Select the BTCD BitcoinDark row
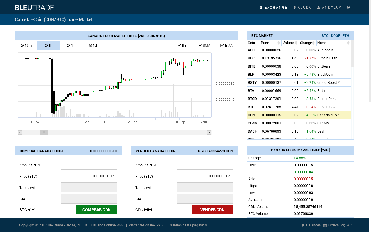Screen dimensions: 371x232 pos(299,99)
